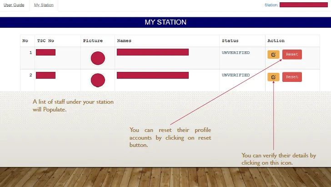Click the first staff member's name
The image size is (331, 187).
pos(152,52)
